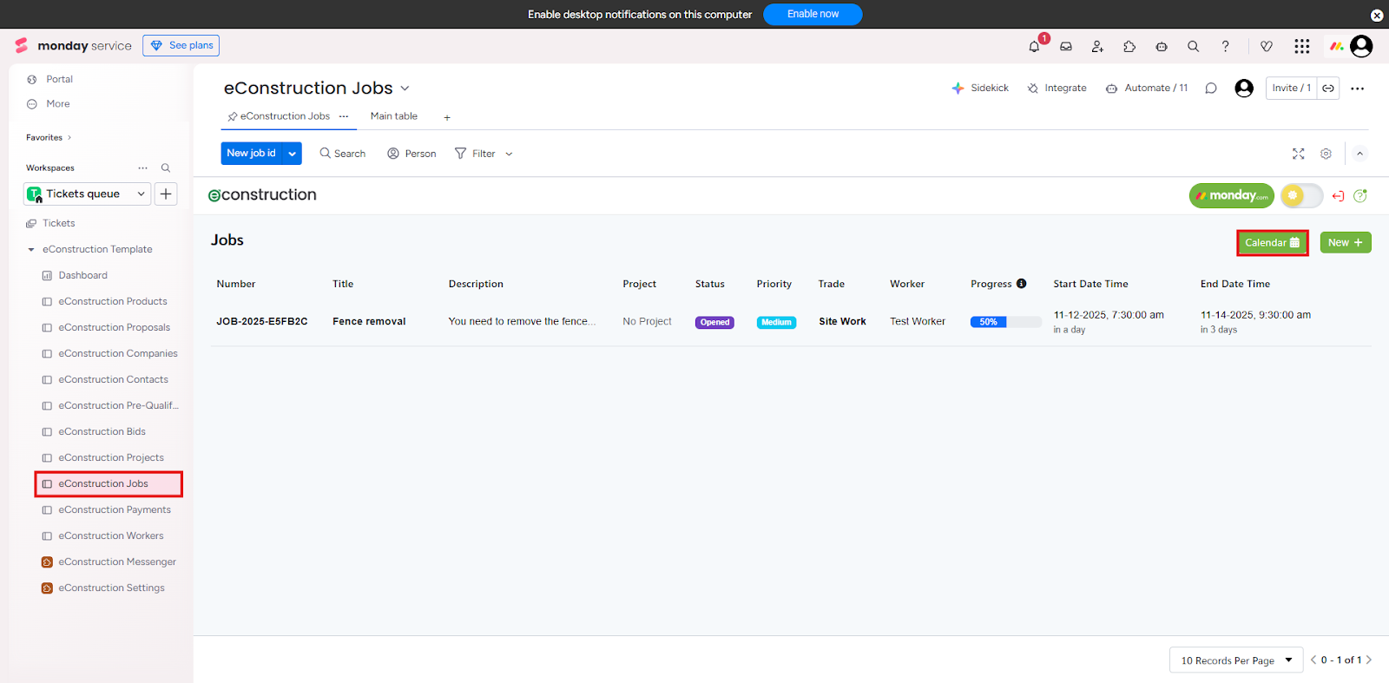Click the Sidekick AI assistant icon
Viewport: 1389px width, 683px height.
pos(958,89)
